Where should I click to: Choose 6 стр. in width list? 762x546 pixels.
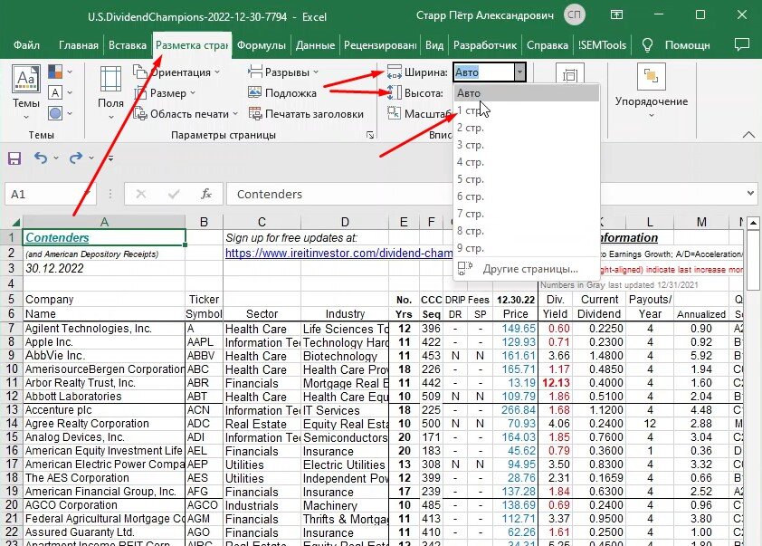tap(526, 196)
